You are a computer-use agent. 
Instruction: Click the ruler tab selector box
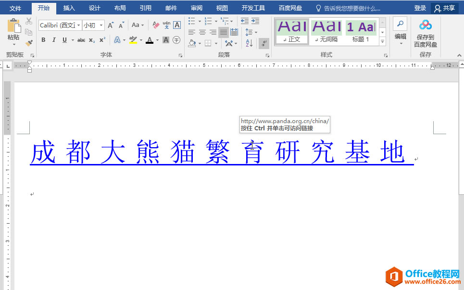click(x=8, y=66)
